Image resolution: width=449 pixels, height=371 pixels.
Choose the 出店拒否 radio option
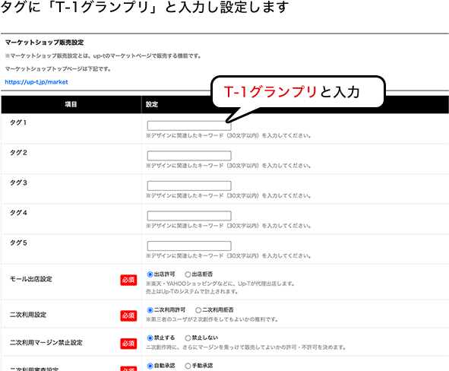click(x=188, y=274)
